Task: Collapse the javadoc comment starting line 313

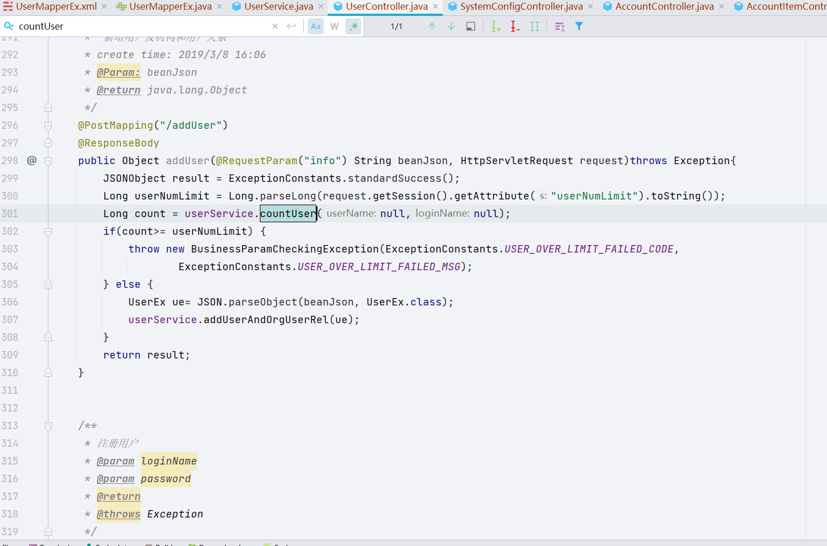Action: [x=48, y=425]
